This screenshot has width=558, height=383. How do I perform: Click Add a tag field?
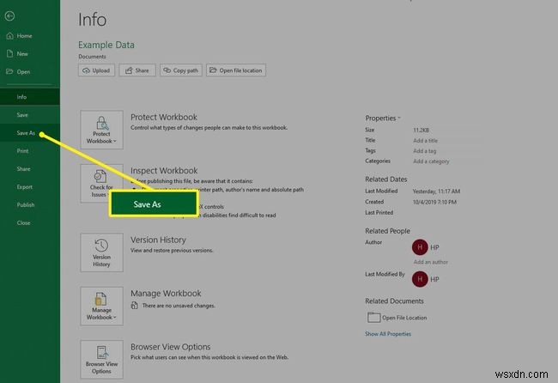pyautogui.click(x=425, y=151)
